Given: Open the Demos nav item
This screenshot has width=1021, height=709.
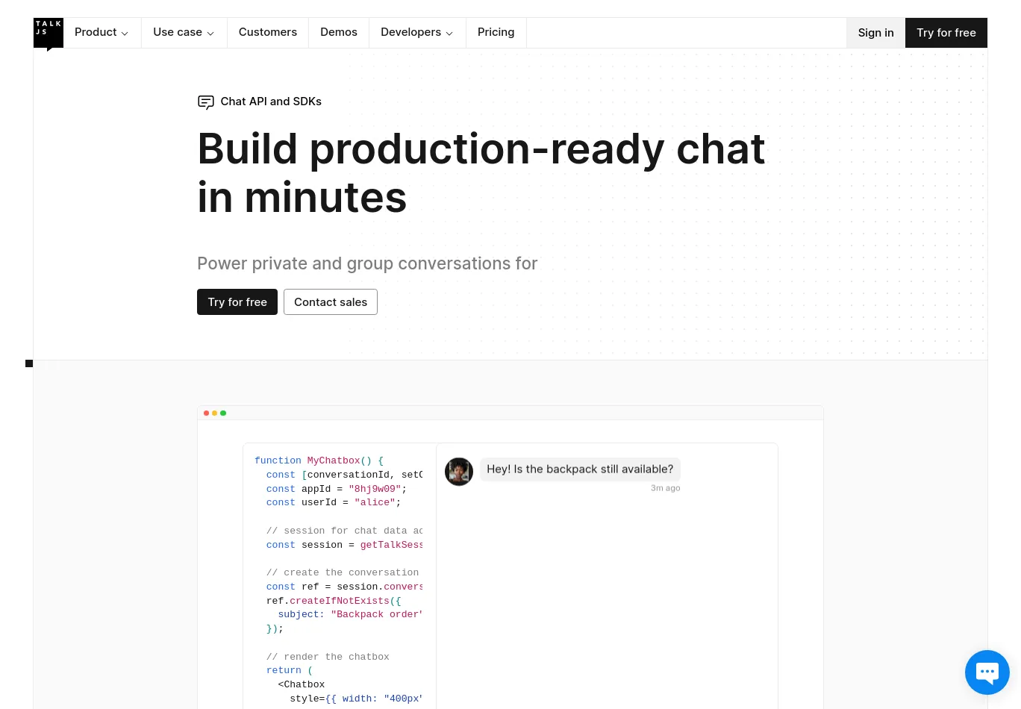Looking at the screenshot, I should click(x=339, y=33).
